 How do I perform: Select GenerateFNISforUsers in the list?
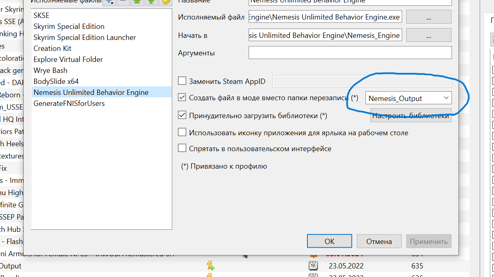(x=69, y=103)
